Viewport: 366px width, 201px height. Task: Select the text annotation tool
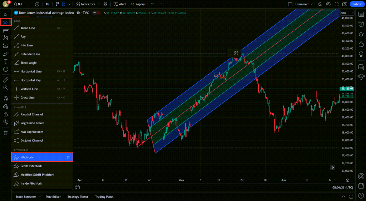[5, 61]
